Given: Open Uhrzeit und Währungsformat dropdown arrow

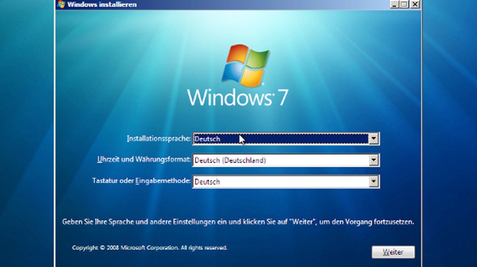Looking at the screenshot, I should coord(373,160).
